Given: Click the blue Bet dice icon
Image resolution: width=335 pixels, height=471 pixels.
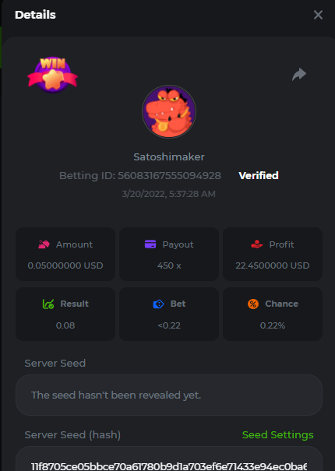Looking at the screenshot, I should coord(158,304).
